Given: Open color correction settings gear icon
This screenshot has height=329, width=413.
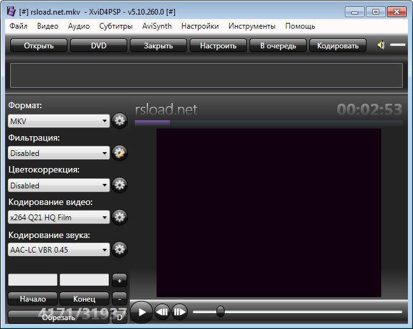Looking at the screenshot, I should pos(120,185).
